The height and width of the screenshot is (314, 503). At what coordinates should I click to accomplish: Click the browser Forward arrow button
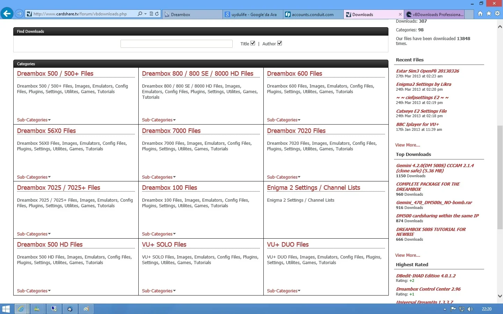point(19,14)
